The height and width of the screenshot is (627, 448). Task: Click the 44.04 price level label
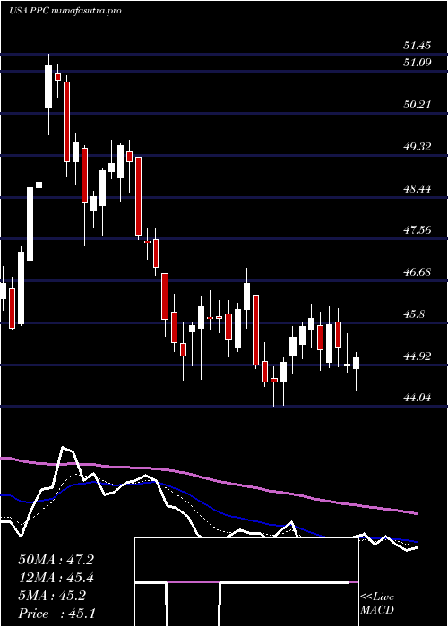point(418,398)
